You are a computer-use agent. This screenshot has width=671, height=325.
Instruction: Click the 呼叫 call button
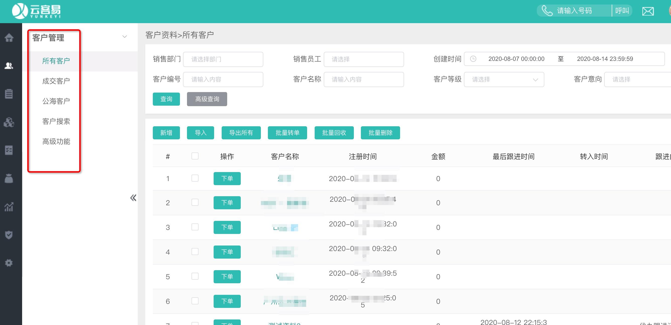[x=622, y=11]
